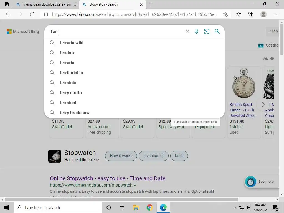Click the Stopwatch handheld timepiece thumbnail

pos(55,156)
